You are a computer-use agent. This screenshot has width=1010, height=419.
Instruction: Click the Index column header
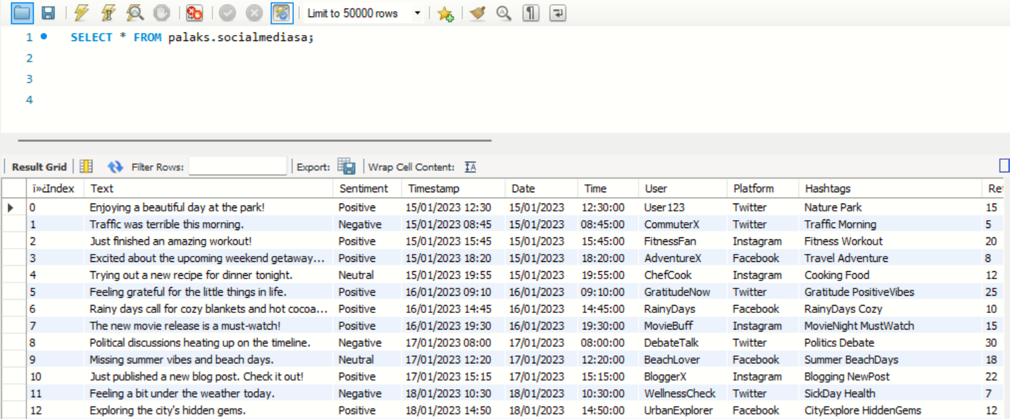pyautogui.click(x=55, y=189)
